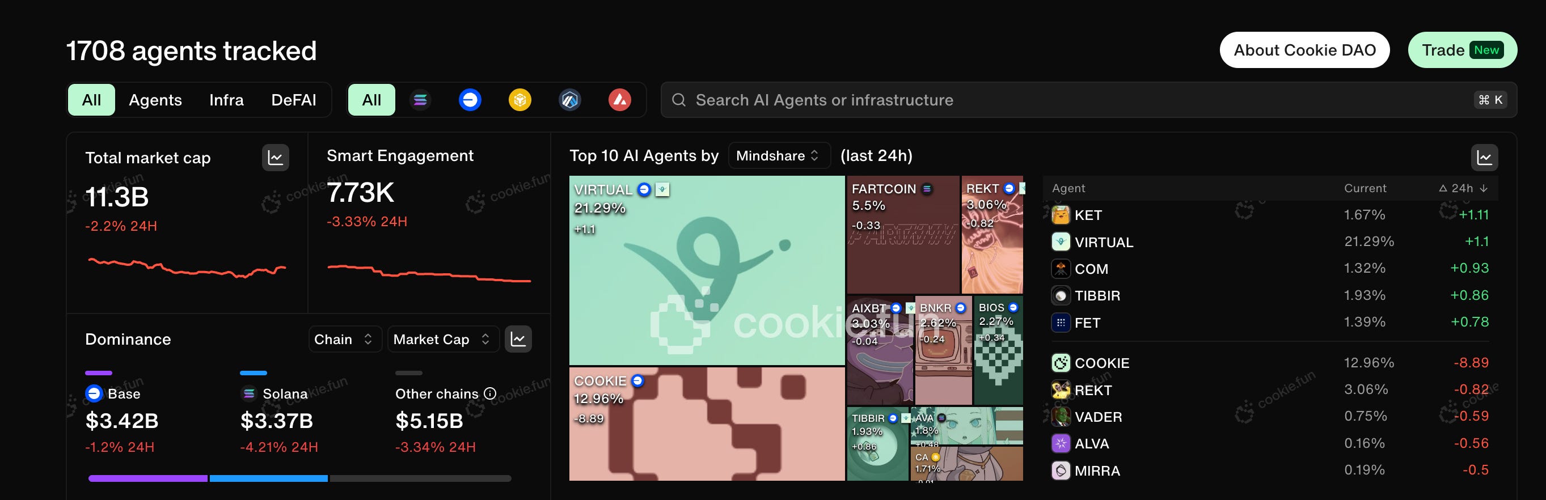
Task: Open the Mindshare metric dropdown
Action: point(779,156)
